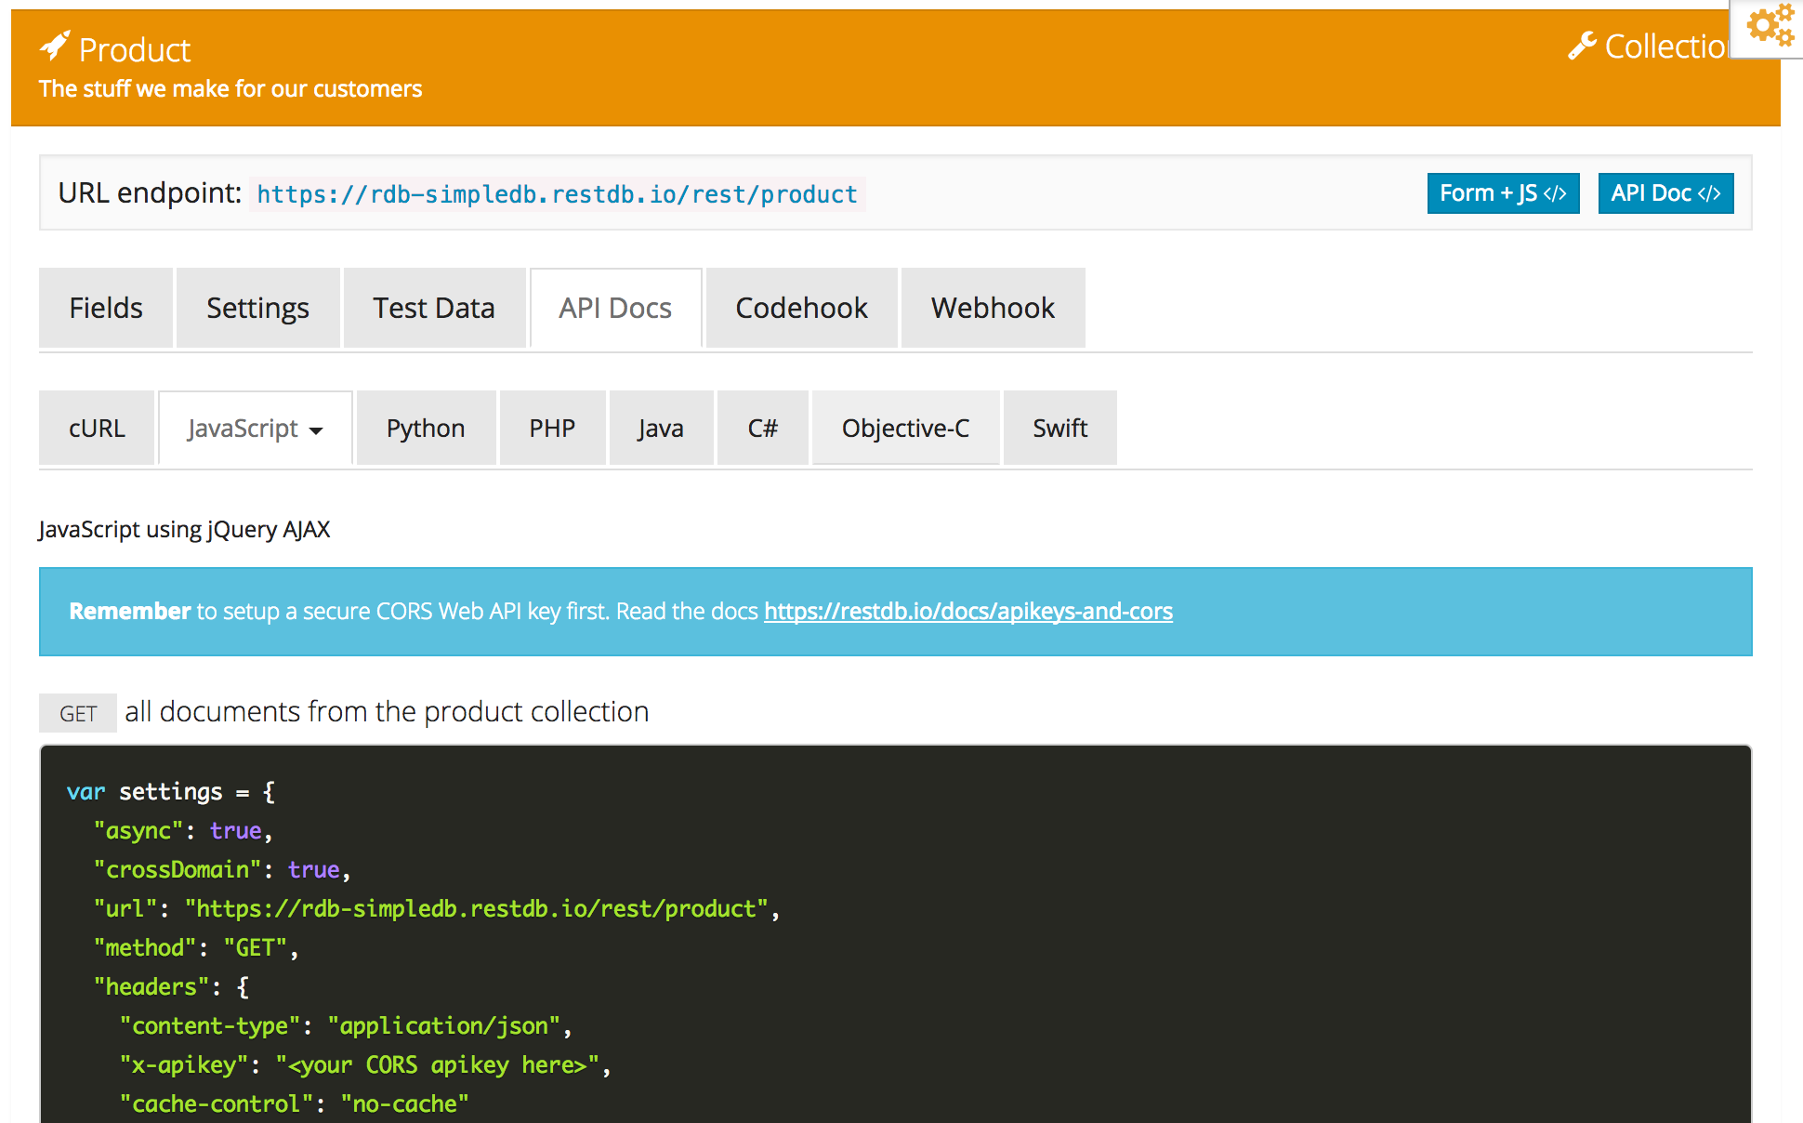Click the API Doc button
Image resolution: width=1803 pixels, height=1123 pixels.
coord(1665,193)
